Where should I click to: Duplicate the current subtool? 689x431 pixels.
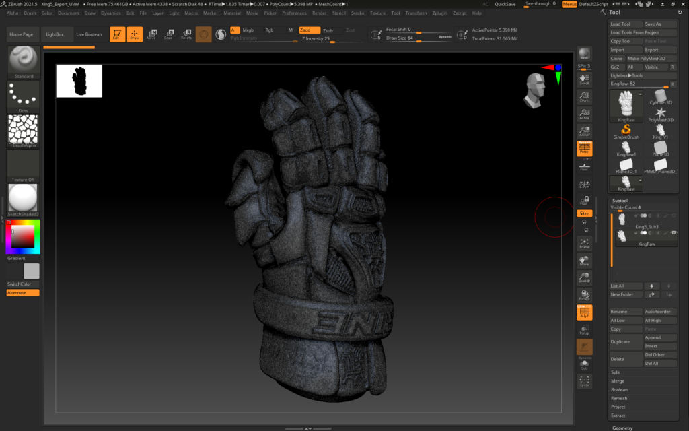[x=625, y=341]
